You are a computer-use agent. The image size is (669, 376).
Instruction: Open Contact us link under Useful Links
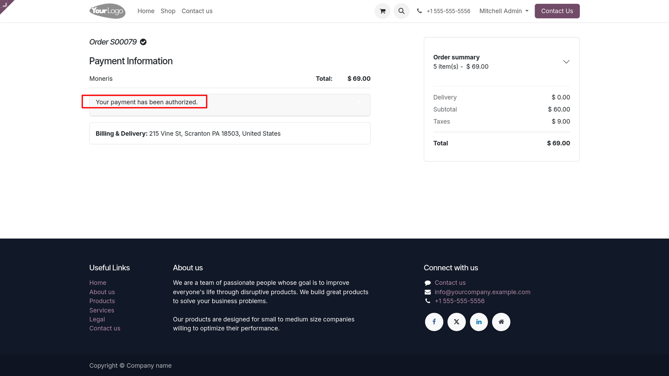(105, 328)
